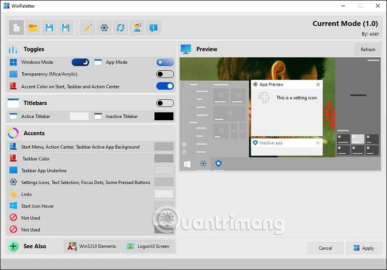Choose the Taskbar App Underline swatch
Screen dimensions: 387x270
click(164, 170)
